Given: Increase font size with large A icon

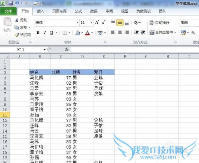Looking at the screenshot, I should click(x=97, y=22).
